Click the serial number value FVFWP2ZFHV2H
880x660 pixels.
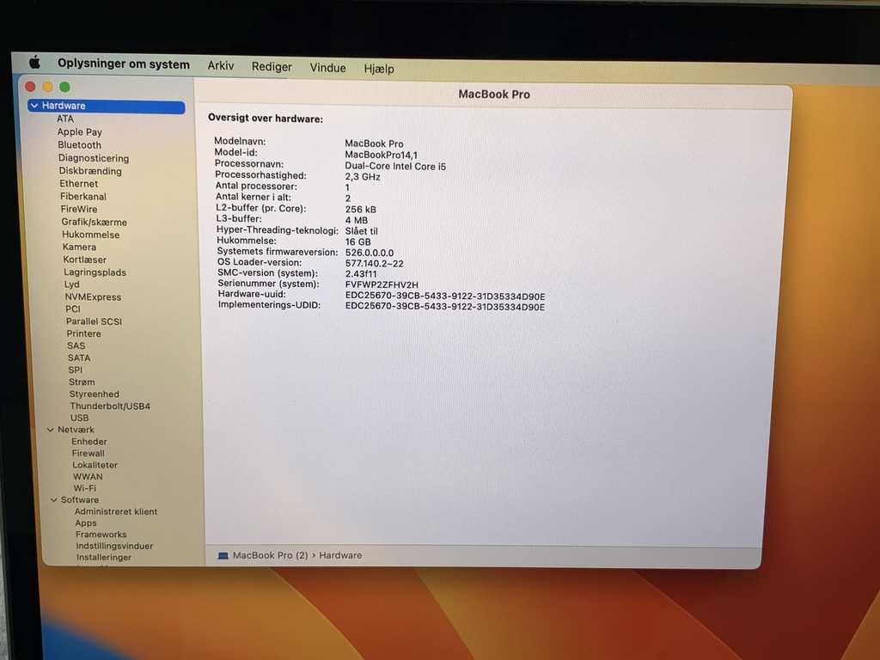(x=382, y=284)
